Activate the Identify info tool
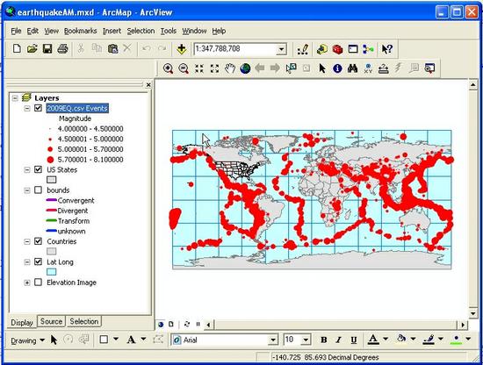 pyautogui.click(x=337, y=68)
